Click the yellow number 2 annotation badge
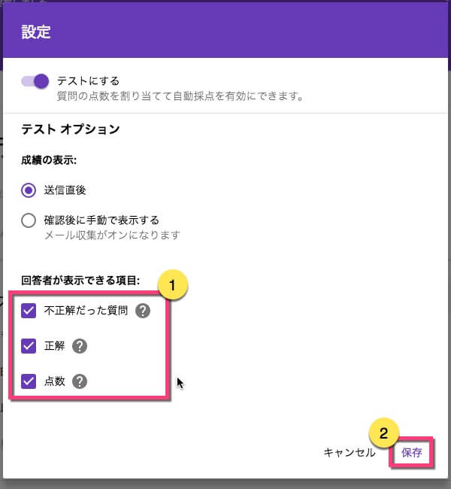451x489 pixels. pyautogui.click(x=383, y=433)
